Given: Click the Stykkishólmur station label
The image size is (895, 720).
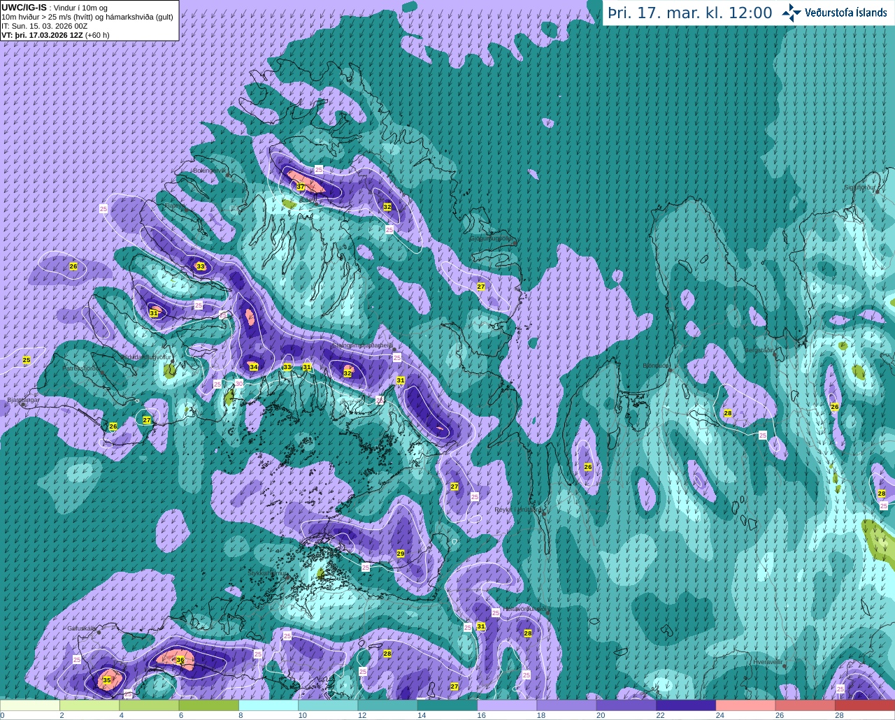Looking at the screenshot, I should (x=268, y=573).
